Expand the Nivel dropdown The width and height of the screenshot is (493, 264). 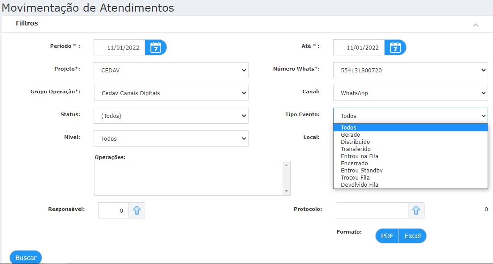(x=171, y=138)
